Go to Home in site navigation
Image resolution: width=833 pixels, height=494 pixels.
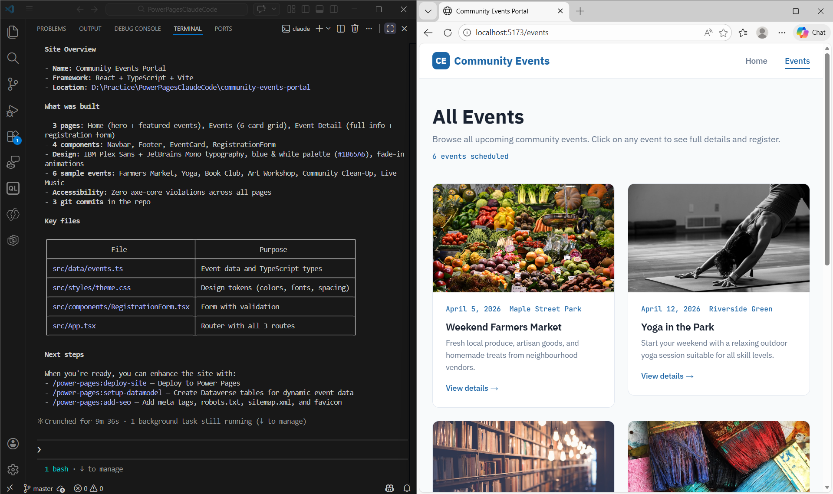[x=756, y=61]
